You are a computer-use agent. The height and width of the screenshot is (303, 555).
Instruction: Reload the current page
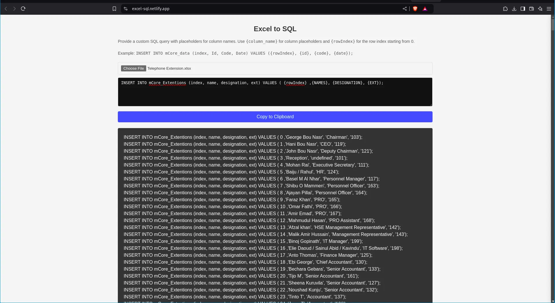(x=23, y=9)
